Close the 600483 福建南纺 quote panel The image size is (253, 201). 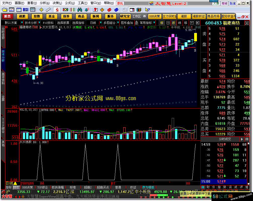click(x=247, y=23)
